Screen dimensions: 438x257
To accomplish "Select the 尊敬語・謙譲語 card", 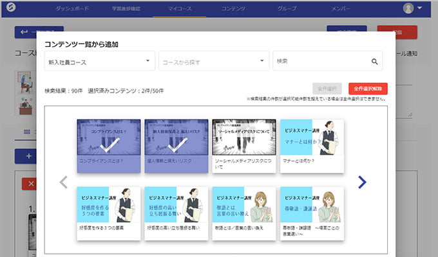I will pyautogui.click(x=312, y=213).
